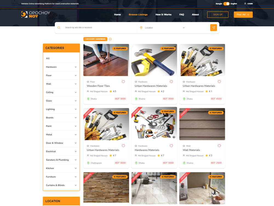This screenshot has width=274, height=206.
Task: Toggle the Bangla/English language switch
Action: tap(226, 4)
